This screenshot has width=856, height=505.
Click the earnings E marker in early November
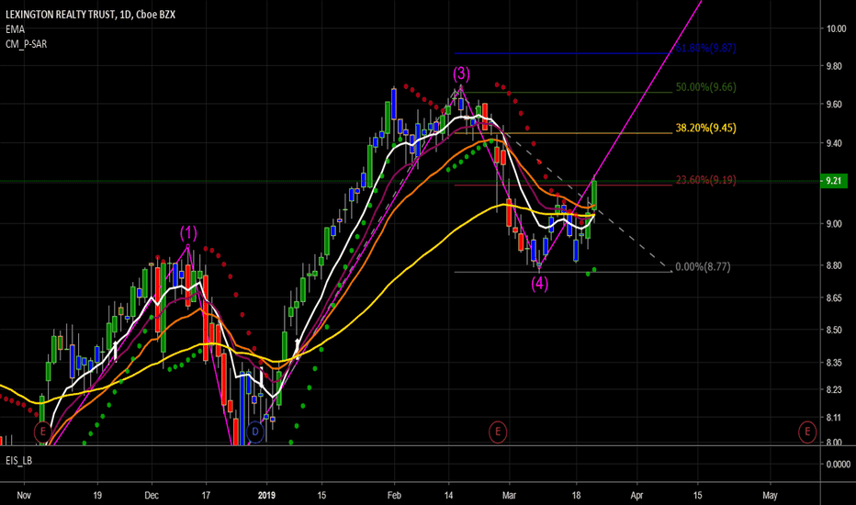tap(42, 432)
